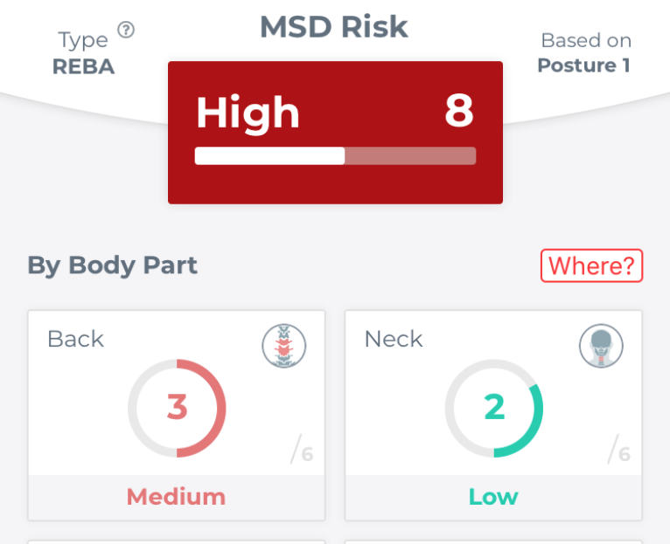The width and height of the screenshot is (670, 544).
Task: Click the head and neck icon
Action: 601,346
